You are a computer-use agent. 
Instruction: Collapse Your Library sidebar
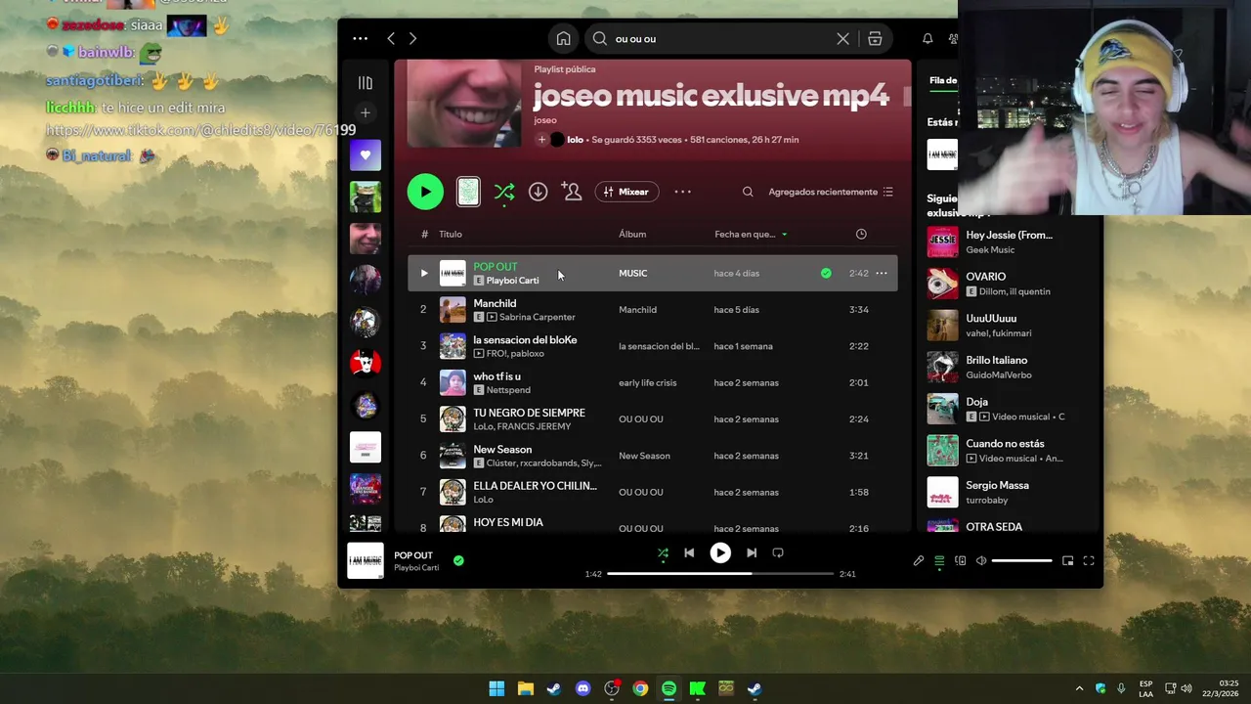(366, 83)
